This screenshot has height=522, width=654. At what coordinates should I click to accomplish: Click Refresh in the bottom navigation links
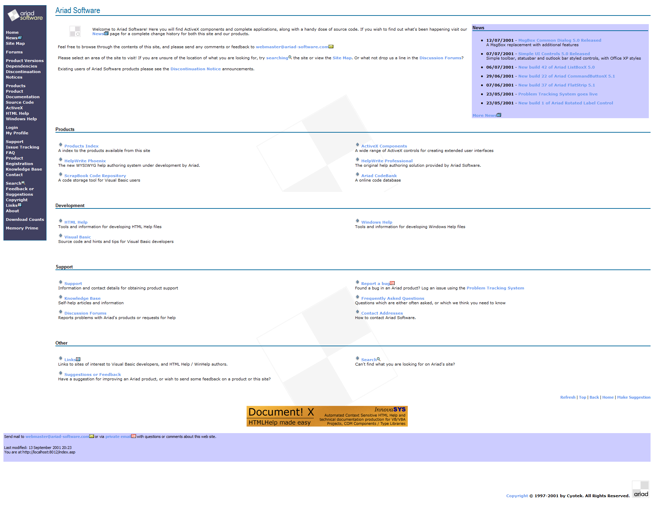pos(568,397)
